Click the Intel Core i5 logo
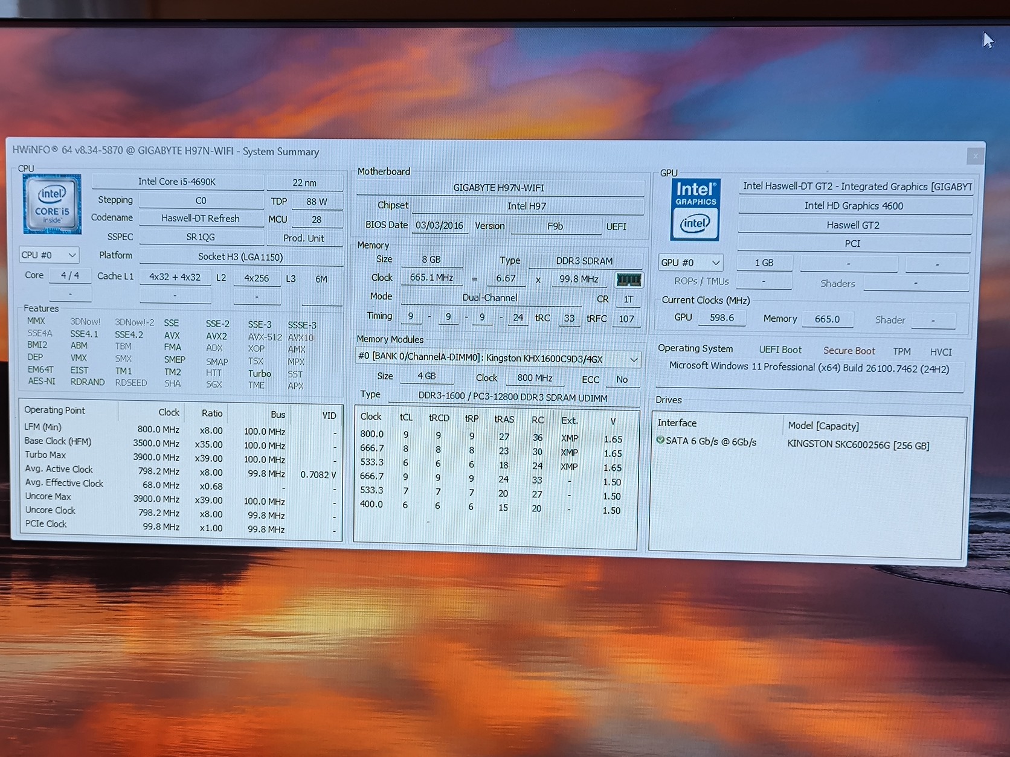This screenshot has height=757, width=1010. [x=52, y=204]
